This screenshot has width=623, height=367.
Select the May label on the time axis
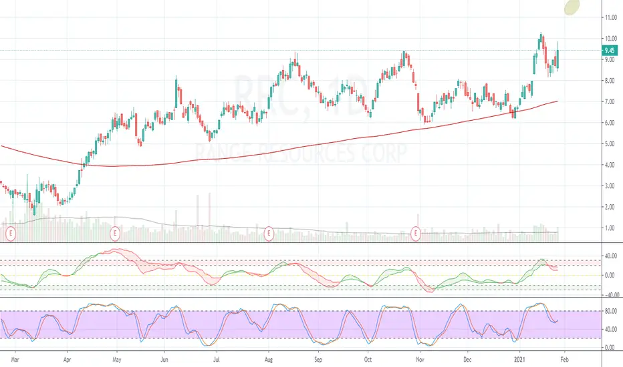pyautogui.click(x=117, y=360)
